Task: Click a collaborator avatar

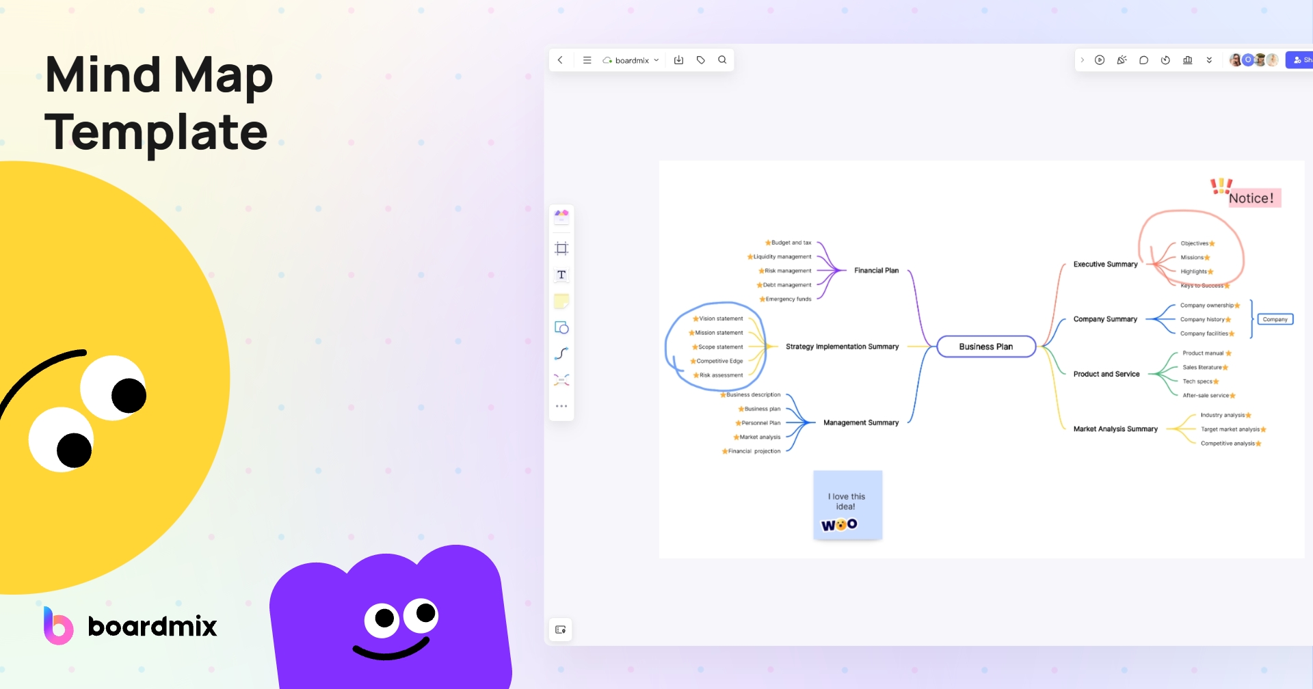Action: pyautogui.click(x=1235, y=59)
